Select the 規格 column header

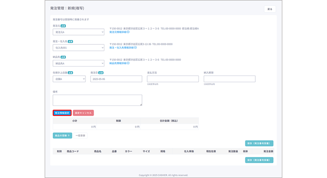(163, 151)
